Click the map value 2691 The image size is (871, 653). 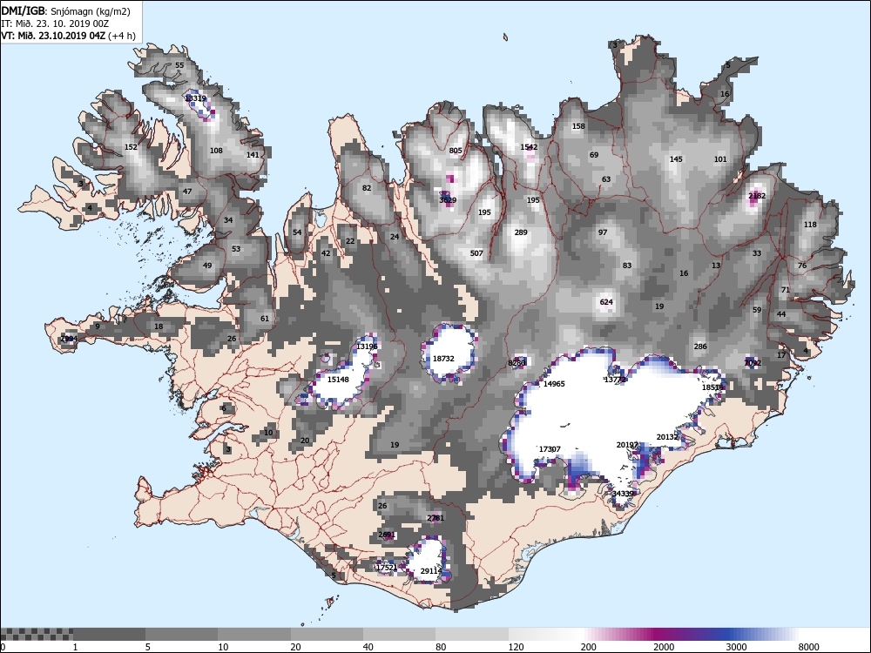coord(387,535)
